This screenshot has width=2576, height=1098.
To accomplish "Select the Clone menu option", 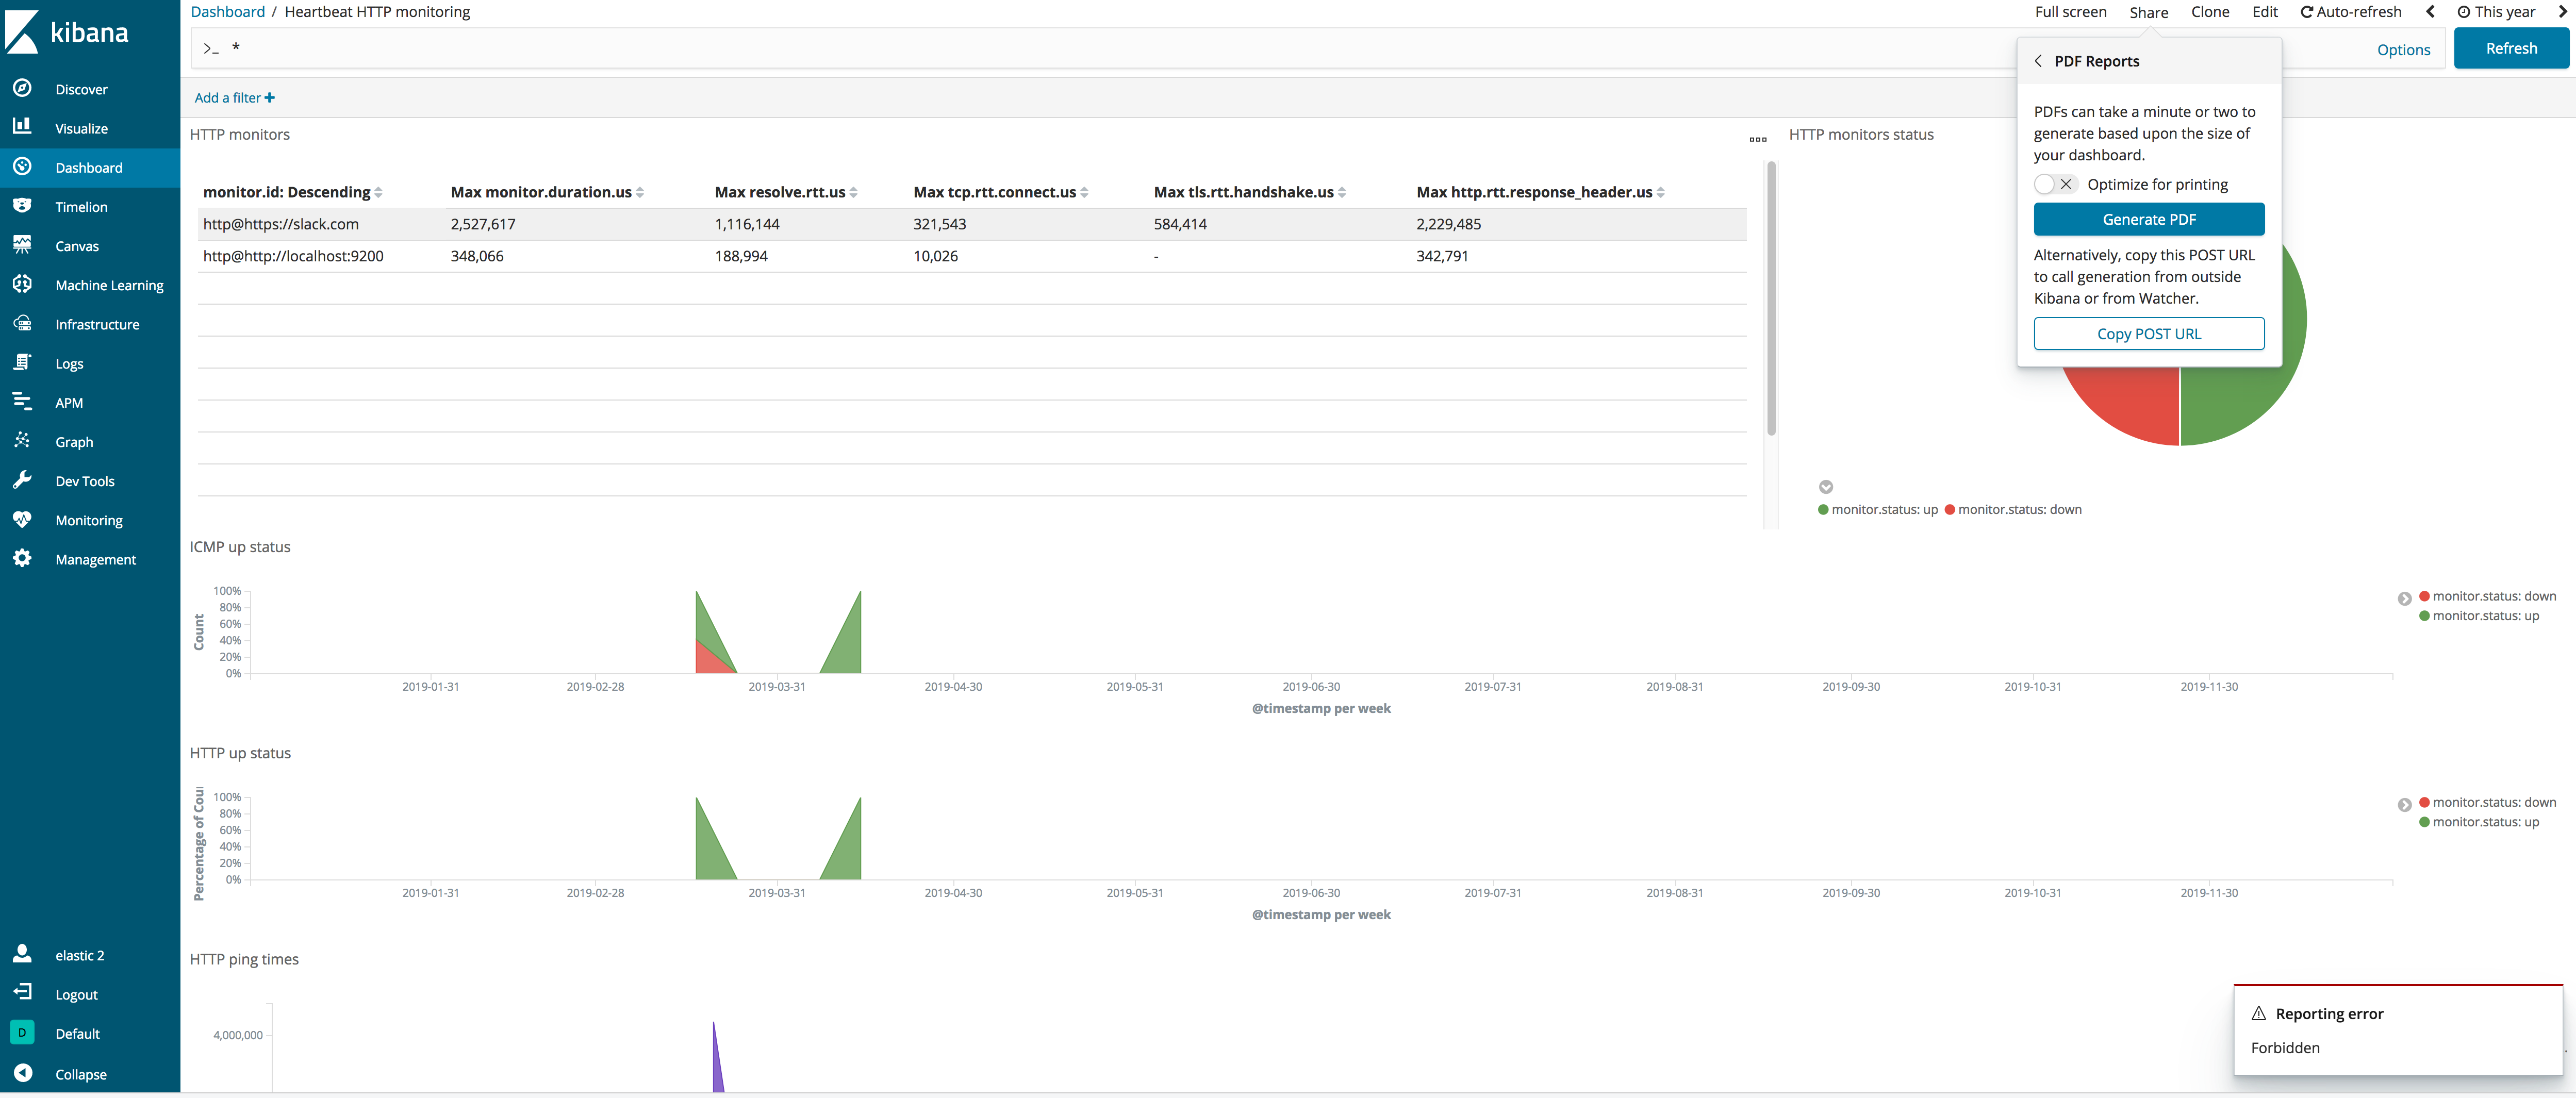I will click(x=2210, y=12).
